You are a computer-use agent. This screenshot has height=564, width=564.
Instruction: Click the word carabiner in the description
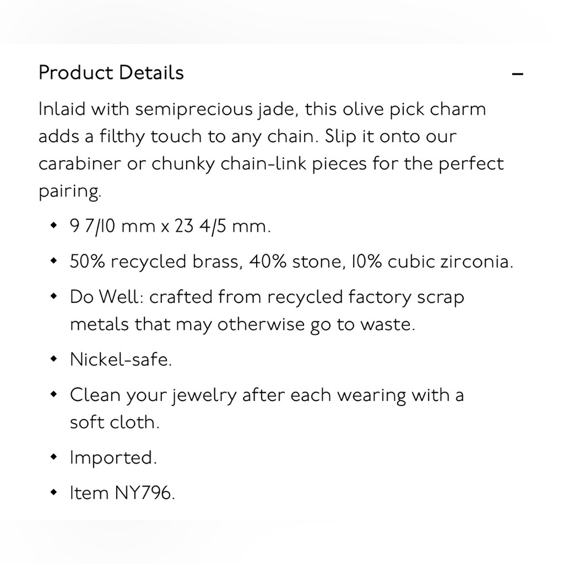pyautogui.click(x=80, y=164)
